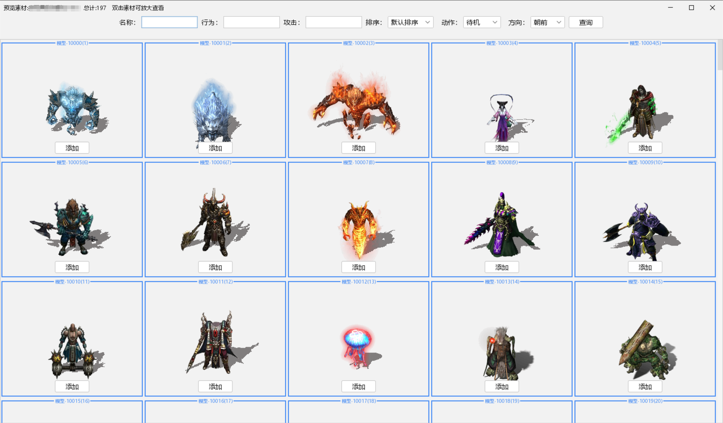Focus the 行为 input field
This screenshot has height=423, width=723.
click(x=252, y=22)
